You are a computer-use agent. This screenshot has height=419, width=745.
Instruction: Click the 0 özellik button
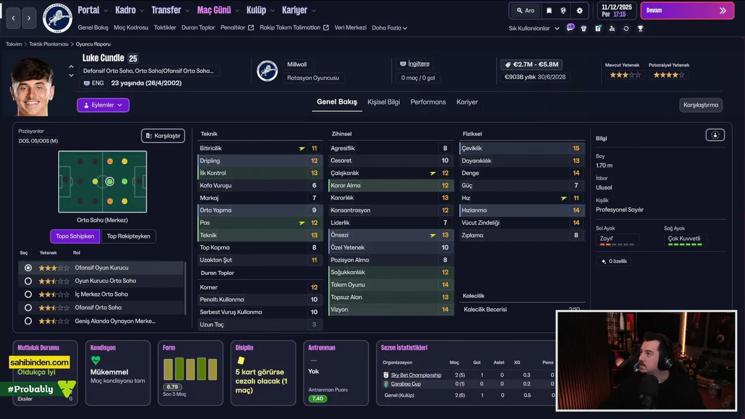pyautogui.click(x=613, y=261)
